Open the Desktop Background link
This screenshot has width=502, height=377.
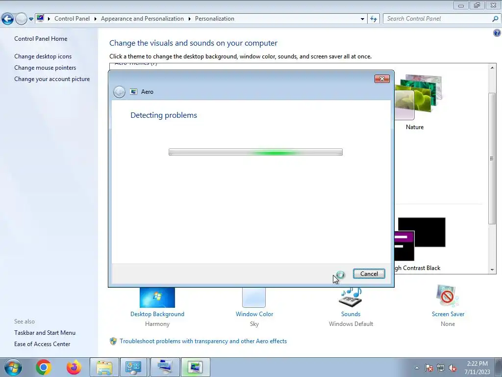click(x=157, y=314)
